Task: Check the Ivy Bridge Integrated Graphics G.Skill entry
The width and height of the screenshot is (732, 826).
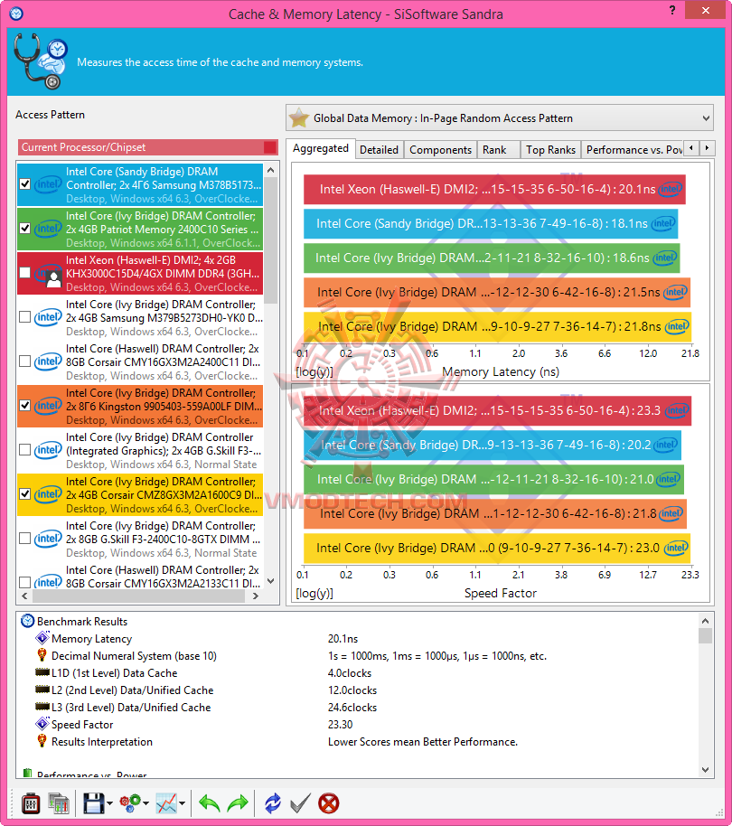Action: (x=24, y=450)
